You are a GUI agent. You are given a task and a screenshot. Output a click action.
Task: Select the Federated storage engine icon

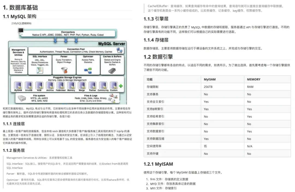[61, 85]
